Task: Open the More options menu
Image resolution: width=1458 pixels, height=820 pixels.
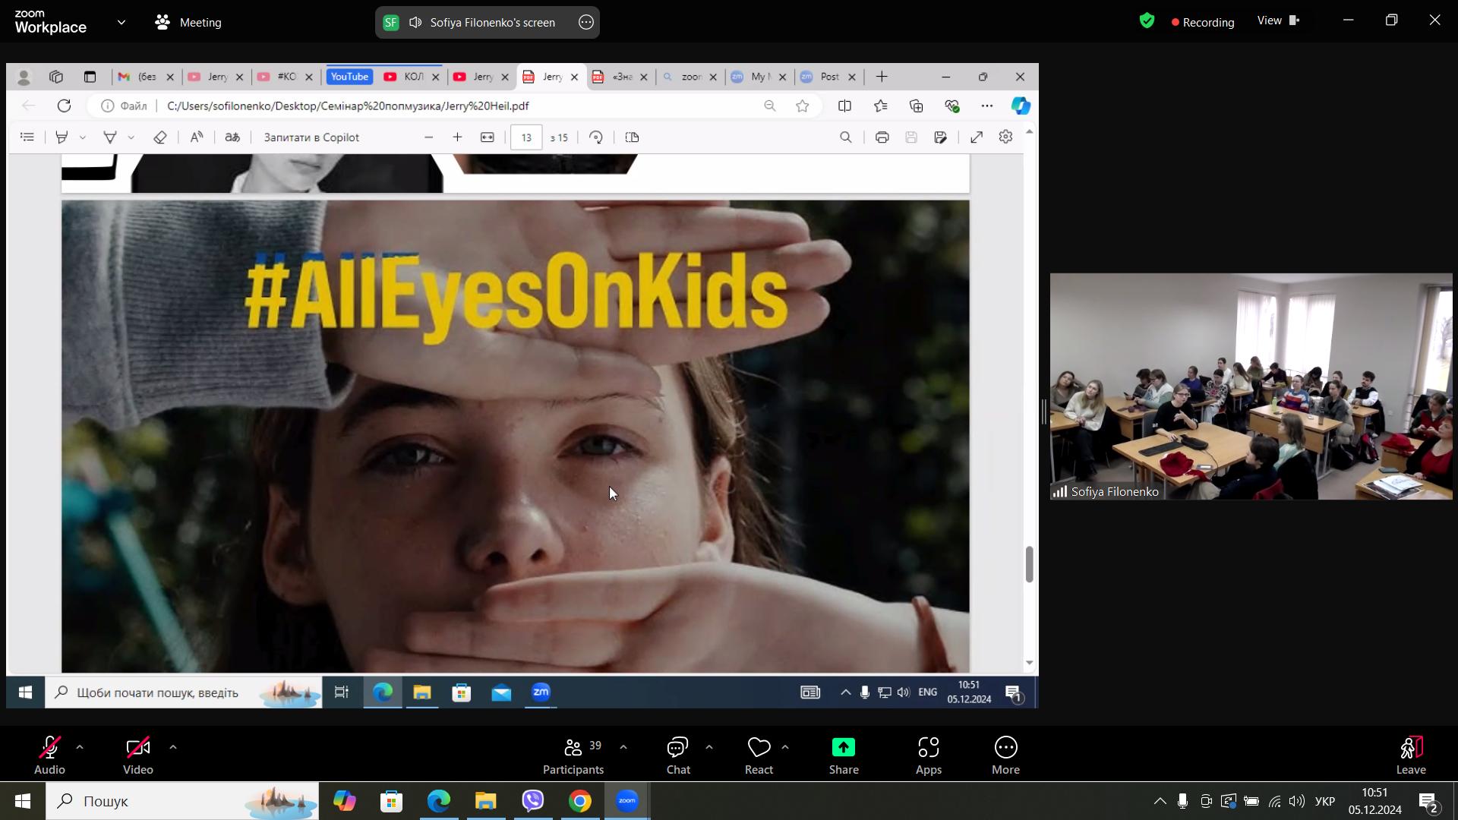Action: point(1005,755)
